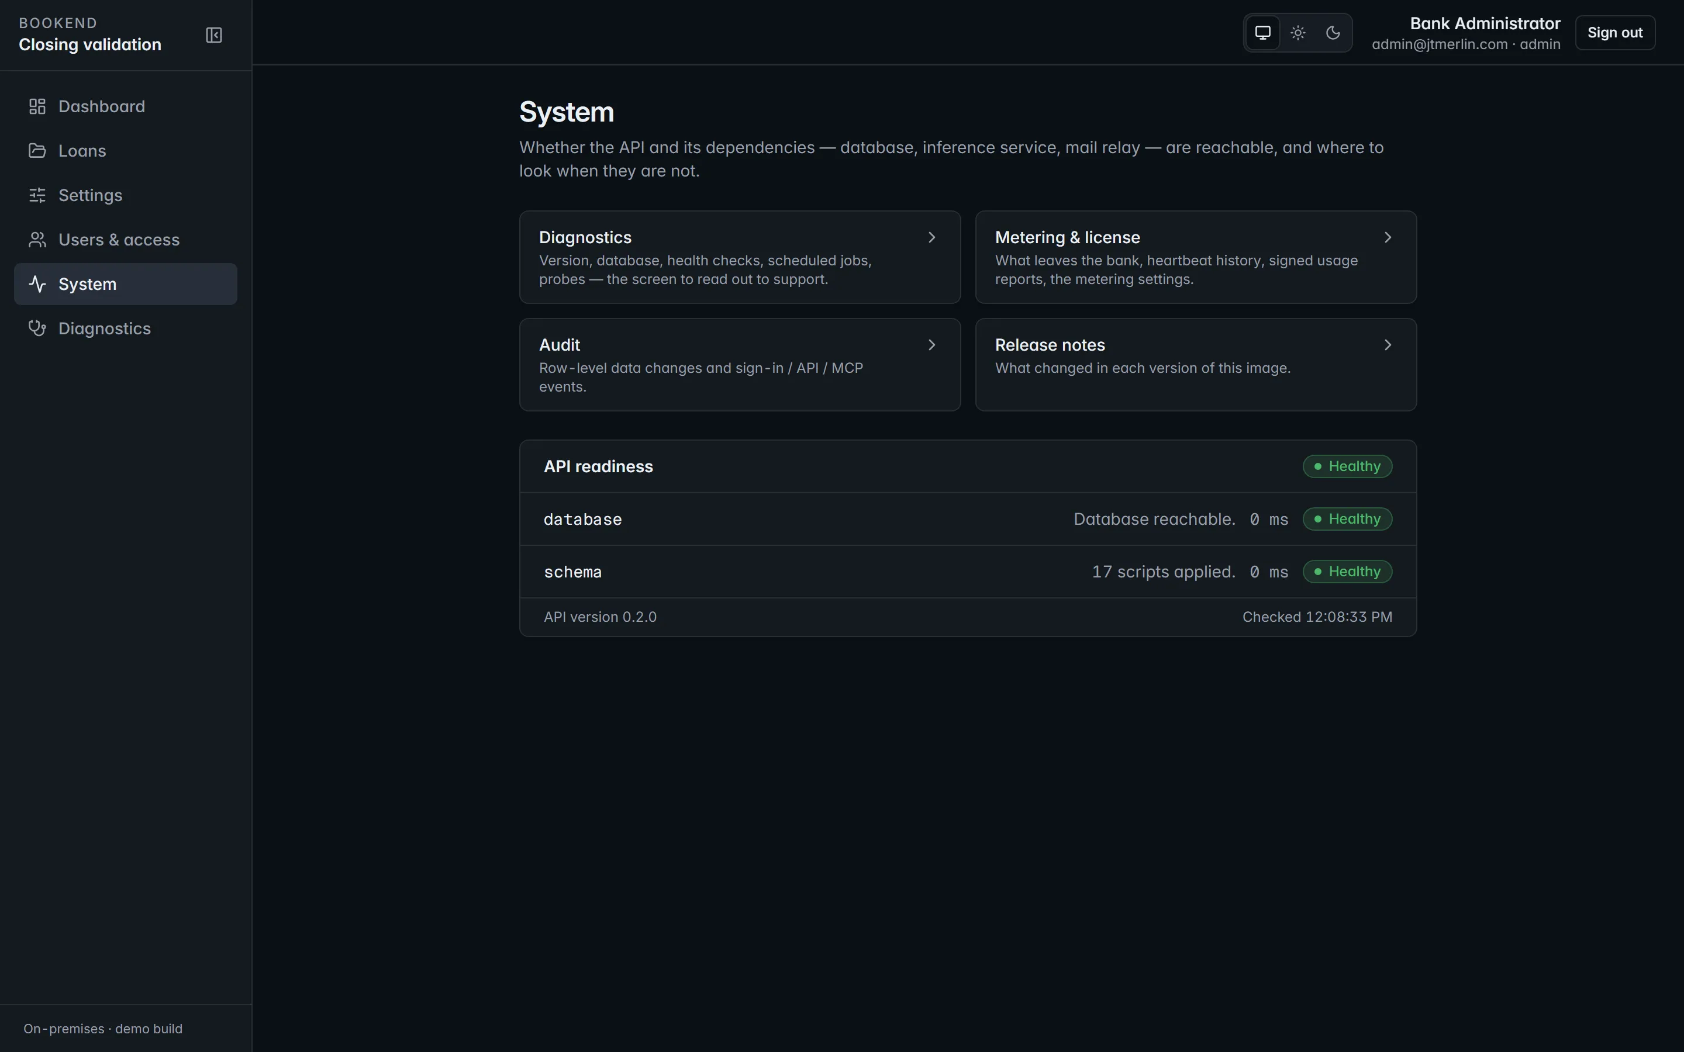This screenshot has height=1052, width=1684.
Task: Open Loans in the sidebar
Action: [x=125, y=151]
